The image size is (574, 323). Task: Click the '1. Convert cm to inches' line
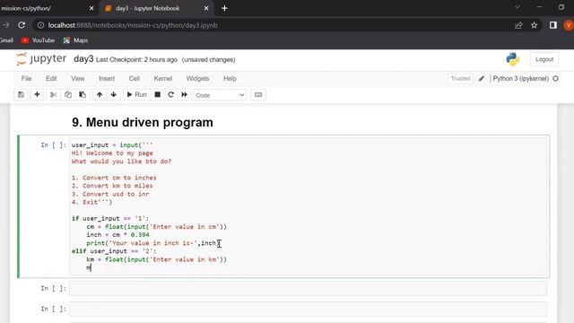tap(114, 178)
